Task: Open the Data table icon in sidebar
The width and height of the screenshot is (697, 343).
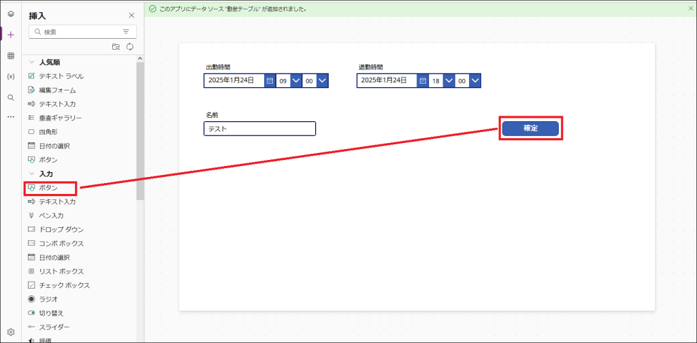Action: [x=10, y=56]
